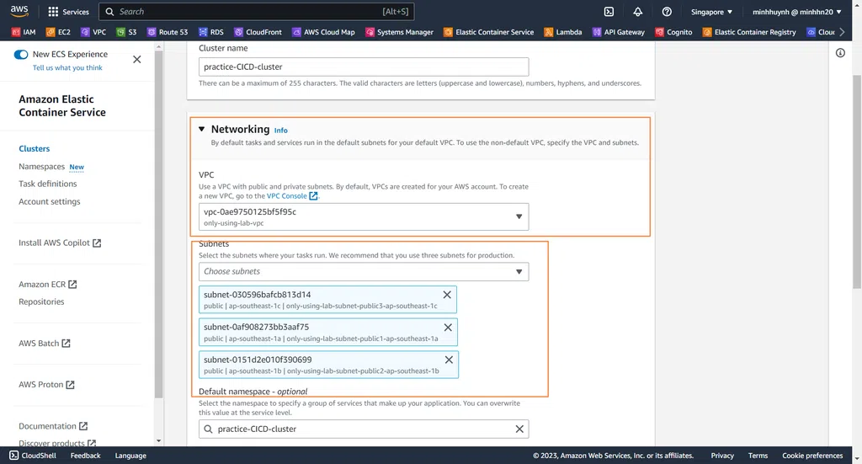This screenshot has height=464, width=862.
Task: Click the AWS search box
Action: [x=256, y=12]
